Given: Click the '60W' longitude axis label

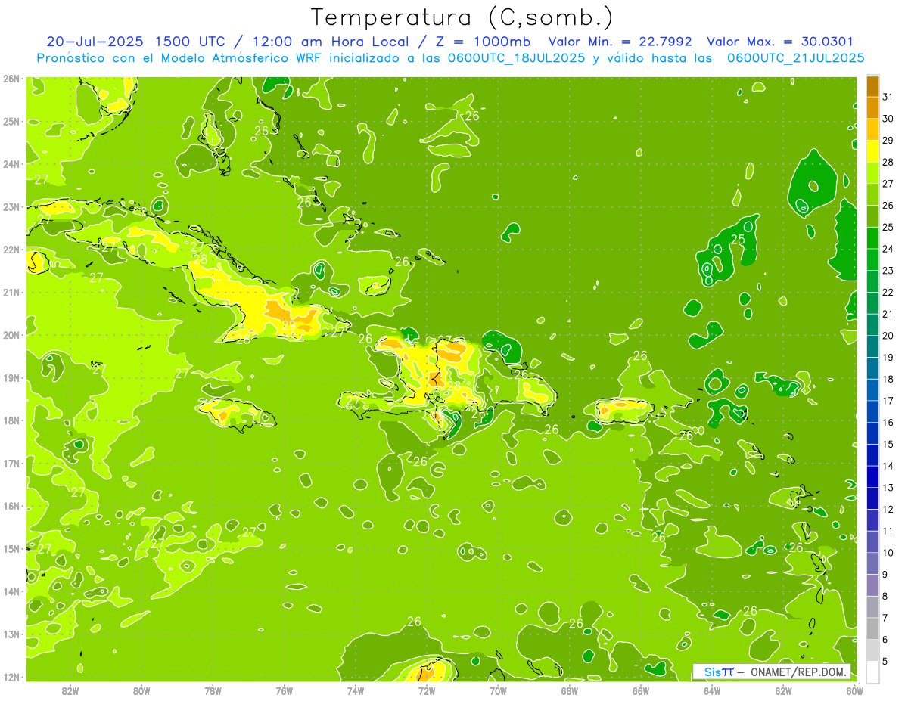Looking at the screenshot, I should coord(854,690).
